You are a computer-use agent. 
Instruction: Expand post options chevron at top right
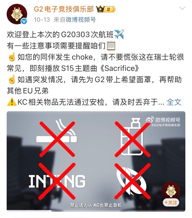[182, 8]
